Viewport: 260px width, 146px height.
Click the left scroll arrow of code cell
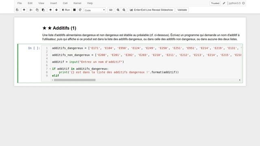pyautogui.click(x=52, y=80)
